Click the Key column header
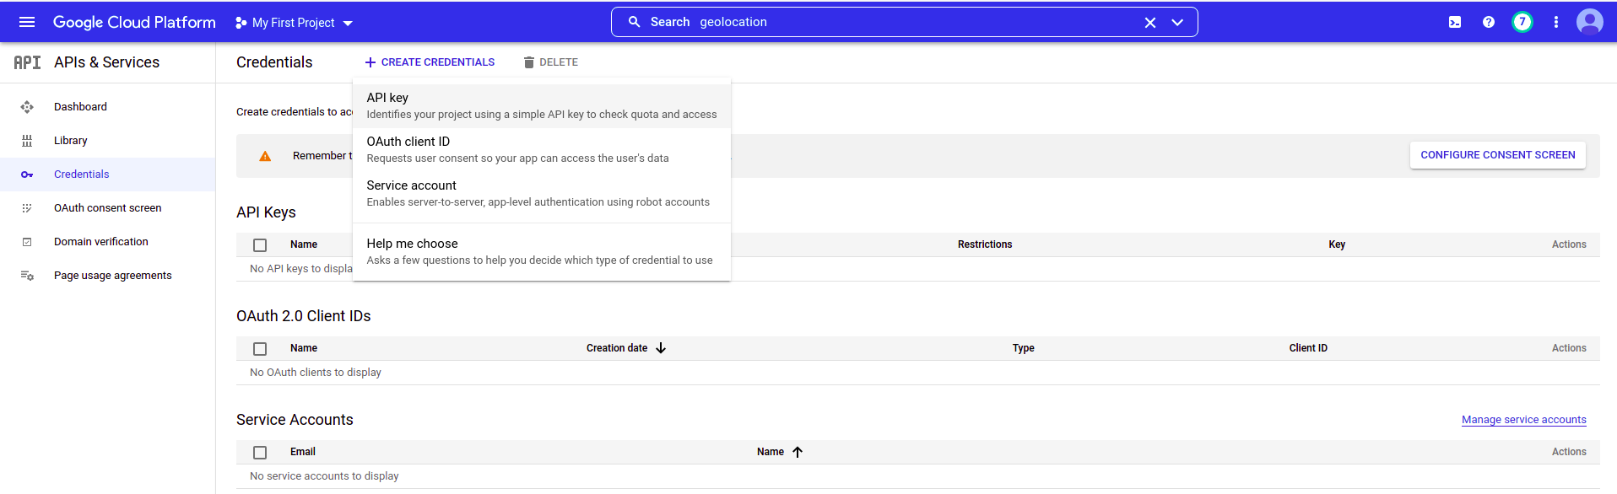The height and width of the screenshot is (494, 1617). pyautogui.click(x=1337, y=244)
